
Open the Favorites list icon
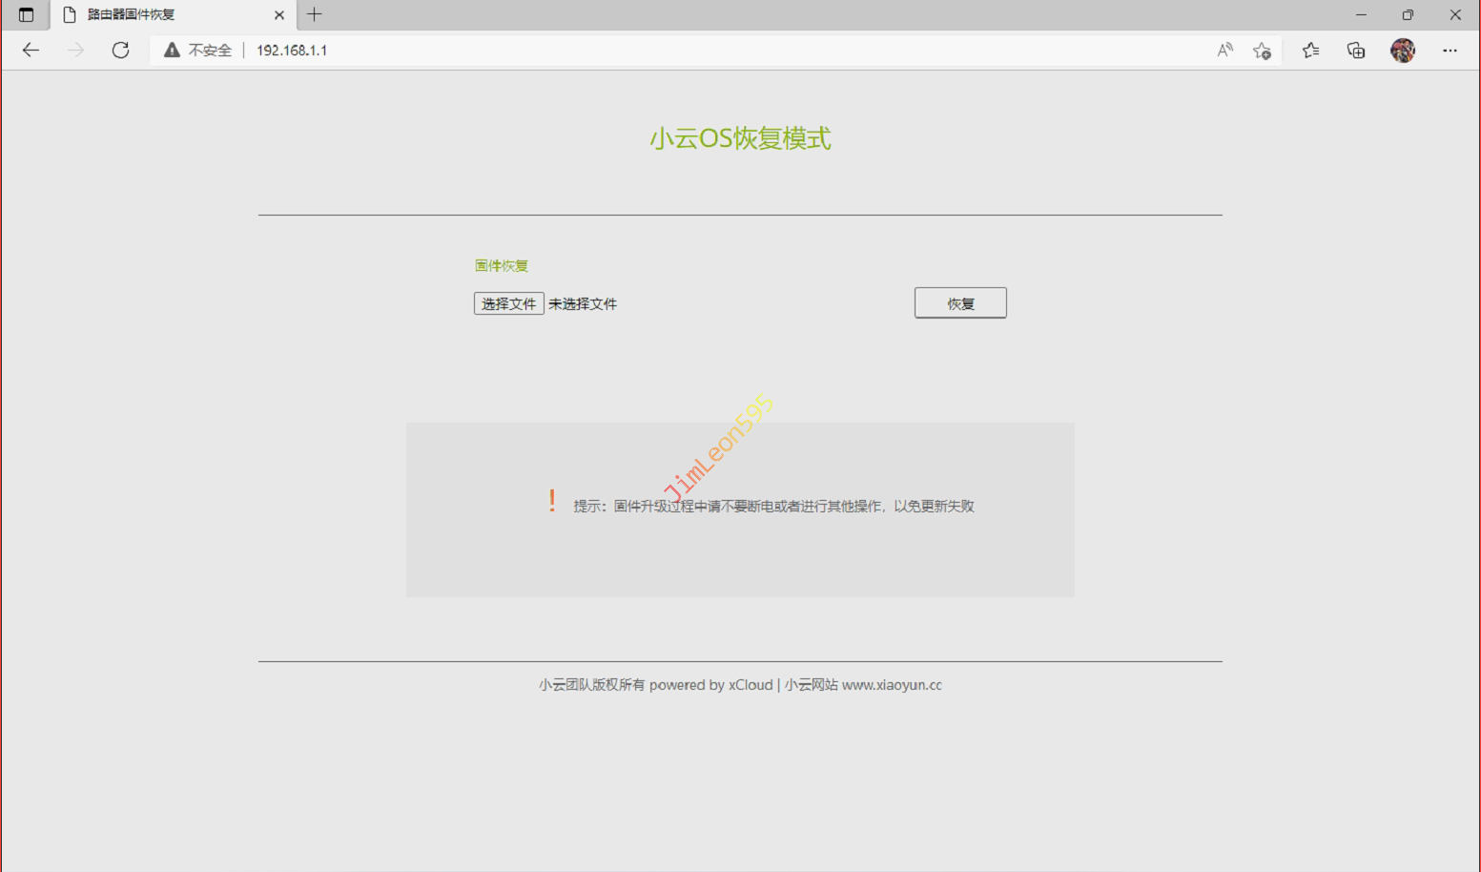pos(1310,51)
